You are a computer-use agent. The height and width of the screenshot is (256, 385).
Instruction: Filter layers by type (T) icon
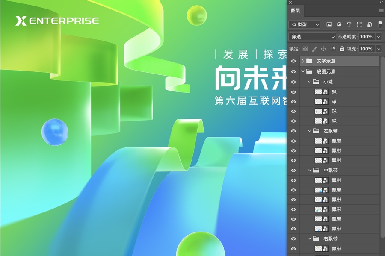[x=349, y=24]
